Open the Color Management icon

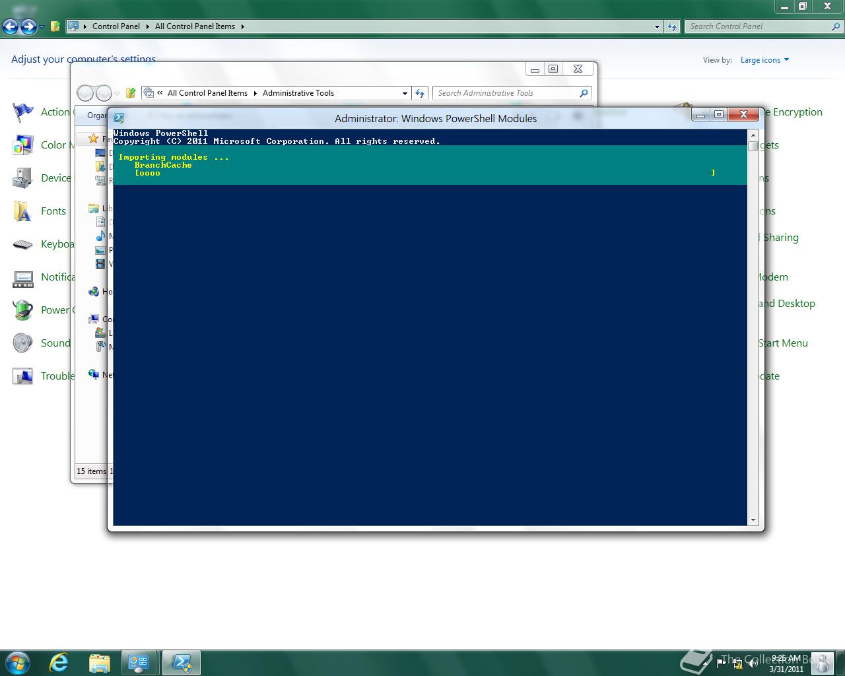tap(23, 145)
